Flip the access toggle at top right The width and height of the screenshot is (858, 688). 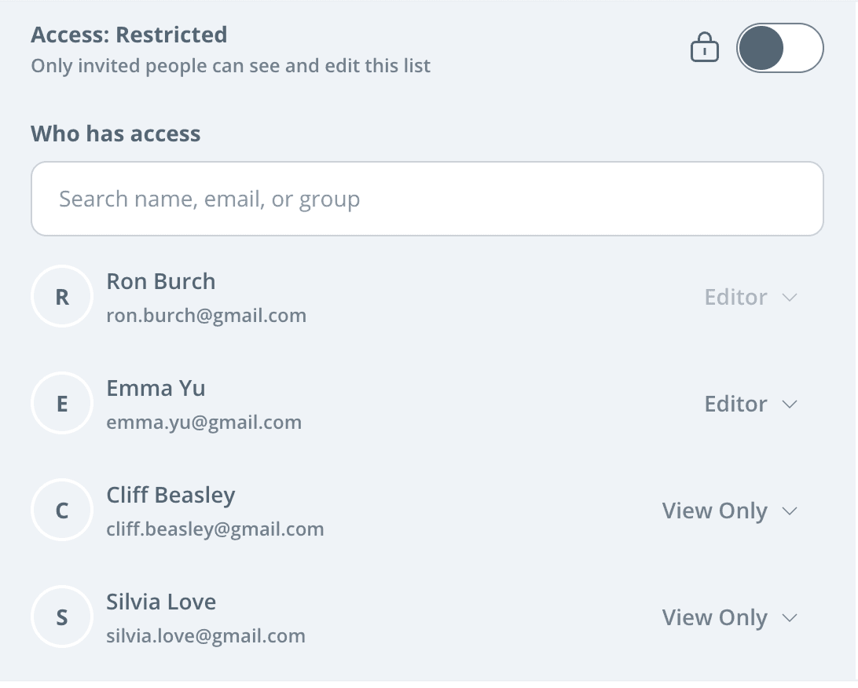point(779,47)
